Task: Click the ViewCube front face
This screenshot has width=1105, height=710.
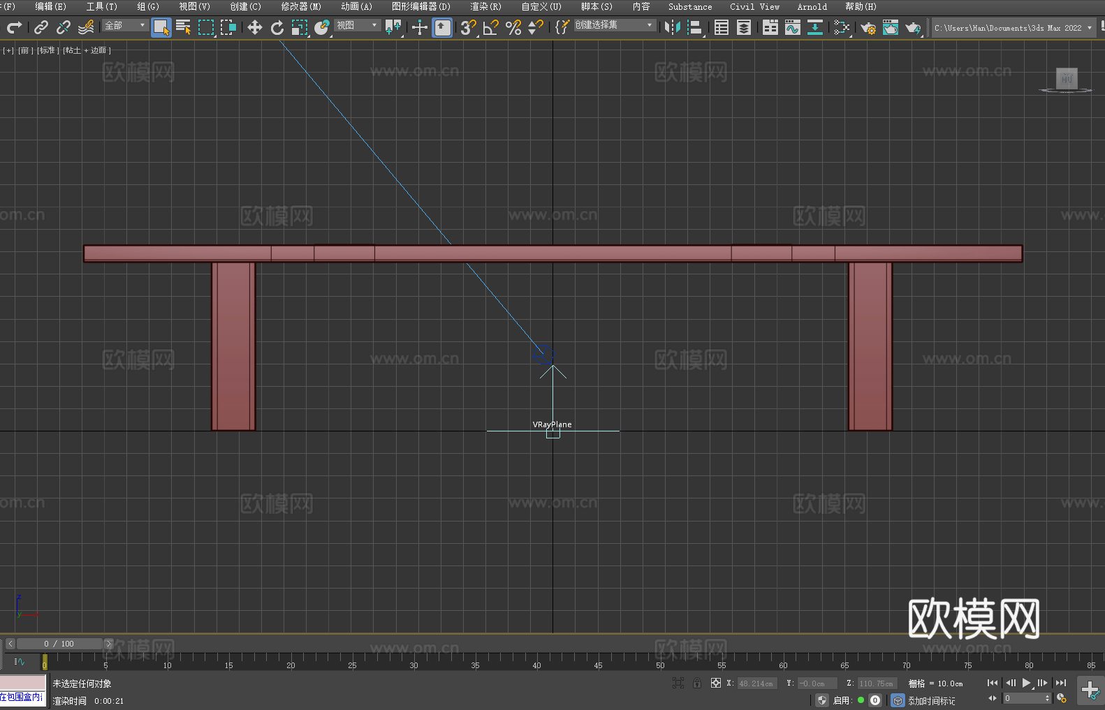Action: 1067,78
